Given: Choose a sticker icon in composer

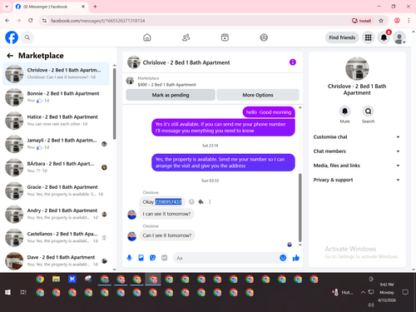Looking at the screenshot, I should pos(152,258).
